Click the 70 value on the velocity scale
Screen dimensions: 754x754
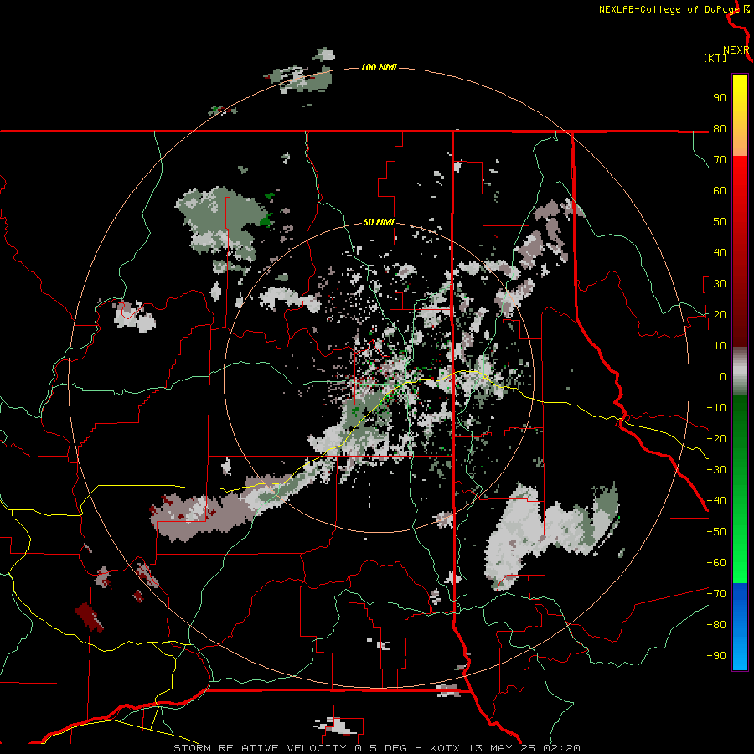pos(720,160)
